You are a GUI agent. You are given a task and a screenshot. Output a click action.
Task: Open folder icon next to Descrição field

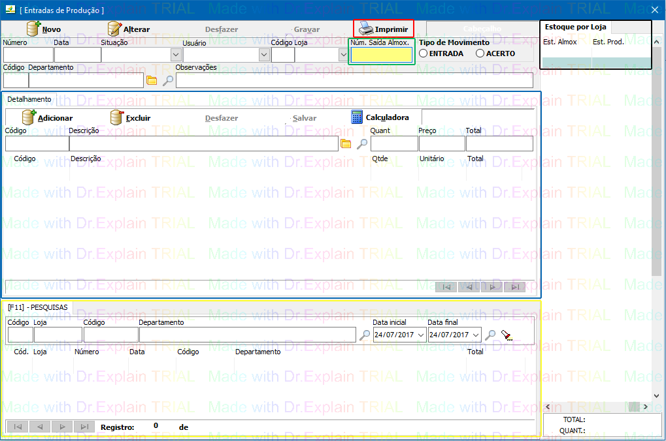coord(346,144)
